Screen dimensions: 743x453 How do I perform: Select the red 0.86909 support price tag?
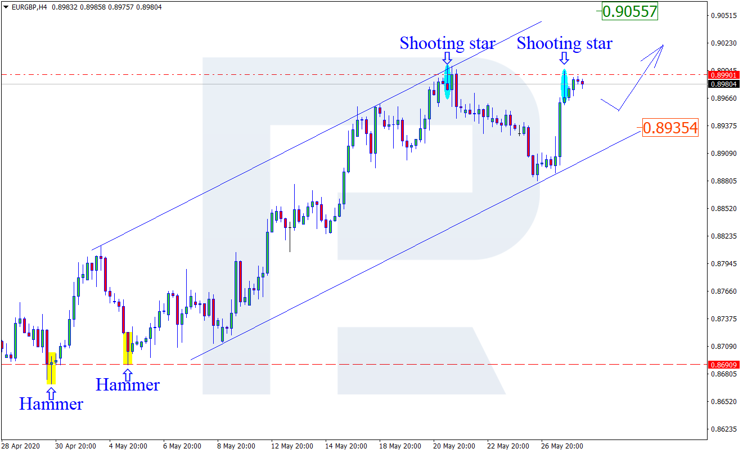[x=724, y=364]
